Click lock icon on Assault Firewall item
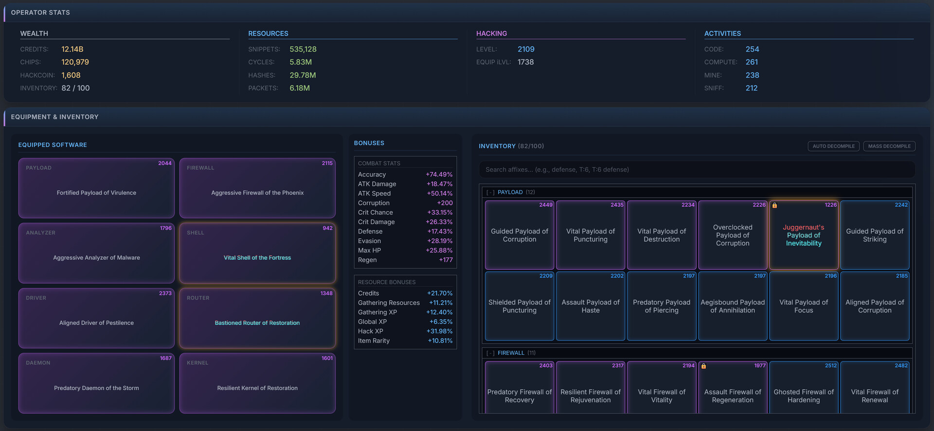 703,366
